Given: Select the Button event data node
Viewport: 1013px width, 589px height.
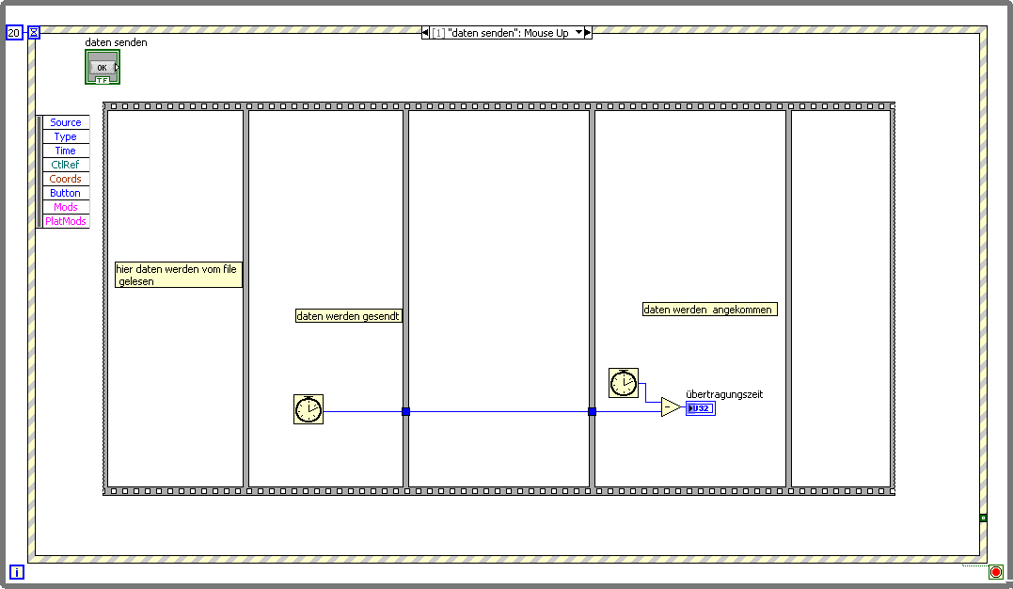Looking at the screenshot, I should coord(65,193).
